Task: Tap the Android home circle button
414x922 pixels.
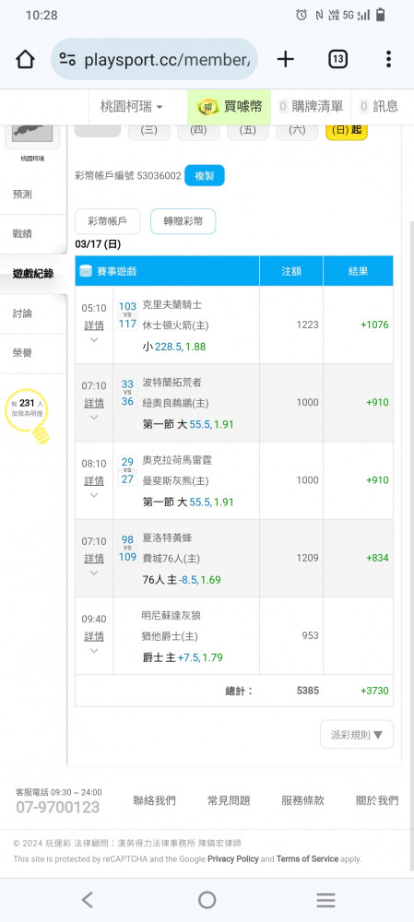Action: (x=207, y=900)
